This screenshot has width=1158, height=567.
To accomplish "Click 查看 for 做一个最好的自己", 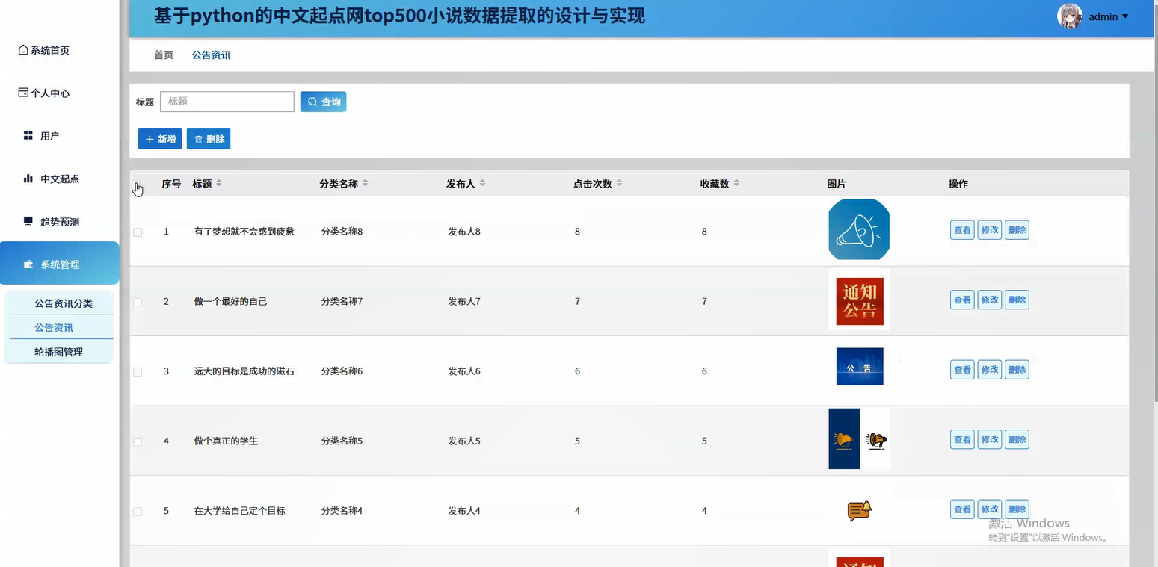I will coord(962,300).
